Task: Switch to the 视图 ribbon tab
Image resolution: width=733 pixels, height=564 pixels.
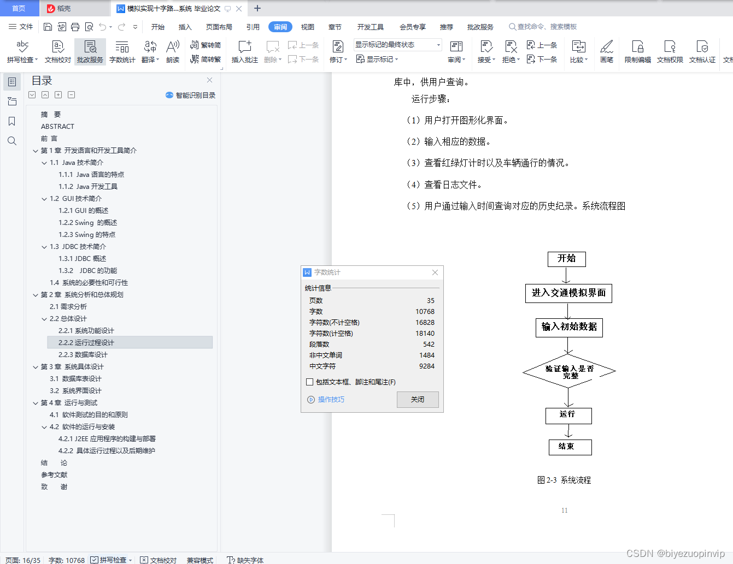Action: click(307, 26)
